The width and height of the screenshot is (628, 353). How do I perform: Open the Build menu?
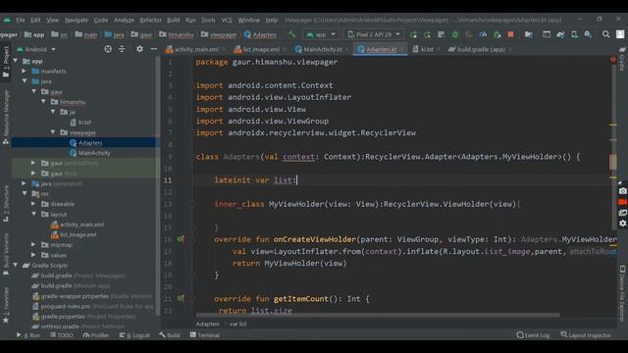coord(173,20)
